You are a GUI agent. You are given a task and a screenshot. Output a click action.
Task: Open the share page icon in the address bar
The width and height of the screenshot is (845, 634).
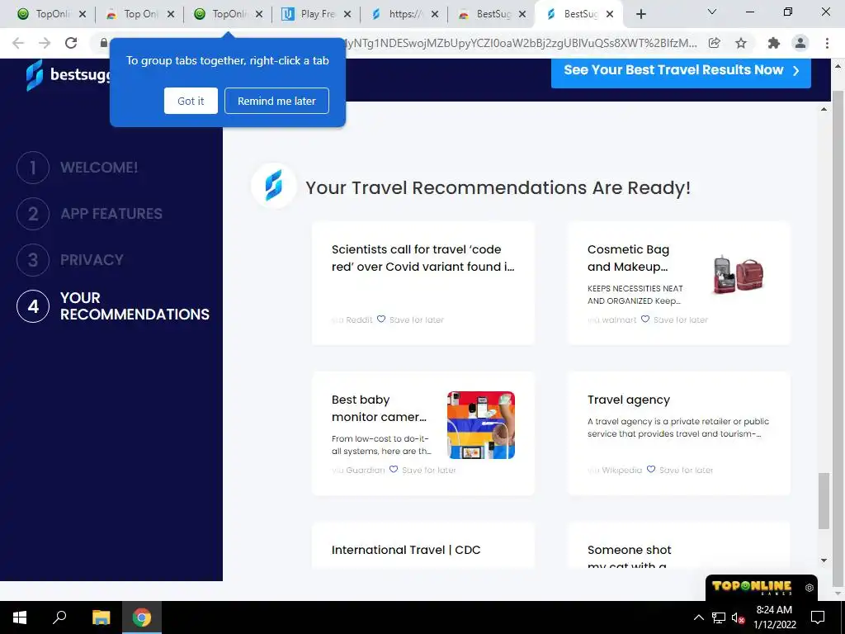point(715,43)
